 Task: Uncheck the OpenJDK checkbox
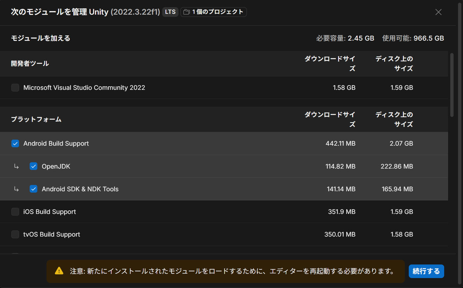[33, 166]
